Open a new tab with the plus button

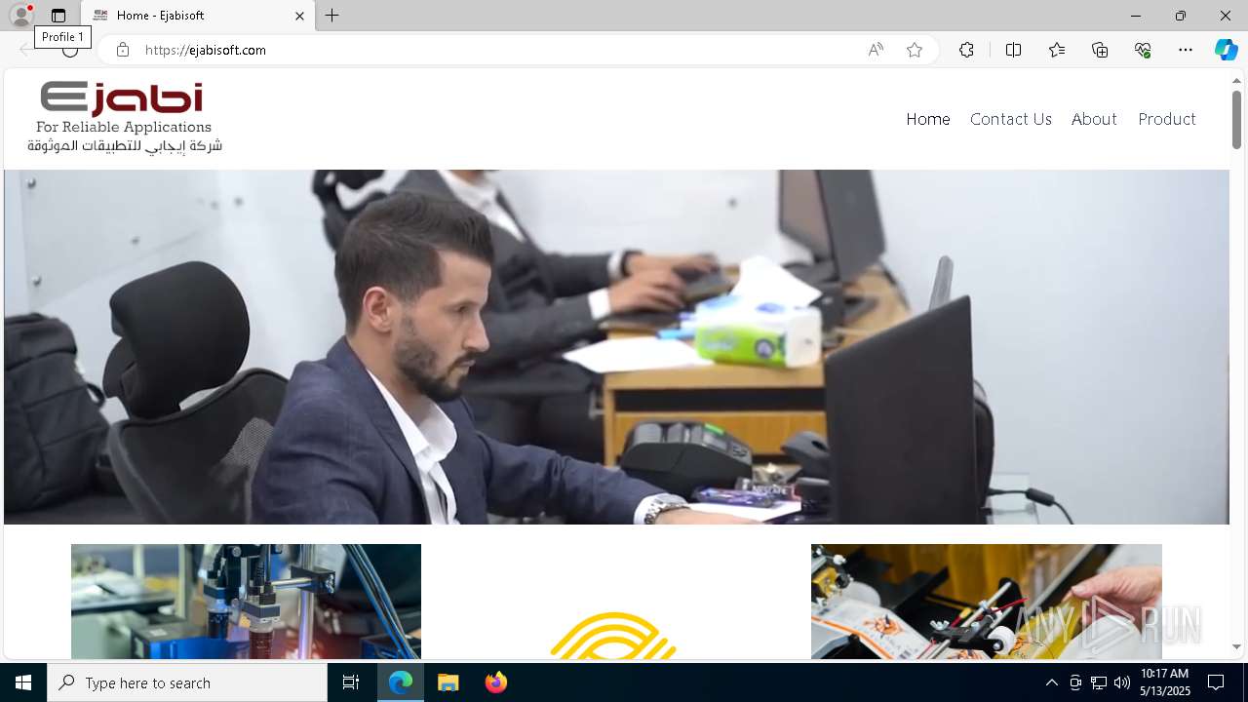tap(332, 16)
